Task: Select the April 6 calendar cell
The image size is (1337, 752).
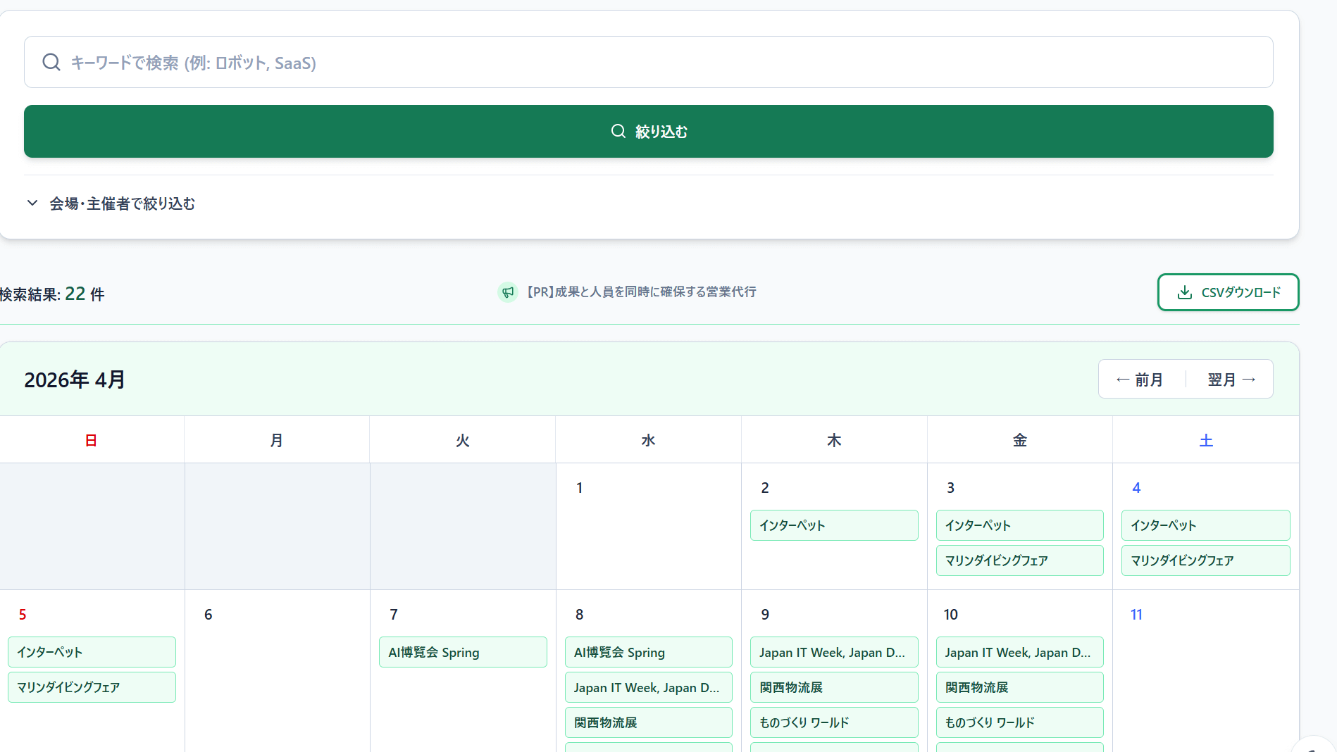Action: 277,669
